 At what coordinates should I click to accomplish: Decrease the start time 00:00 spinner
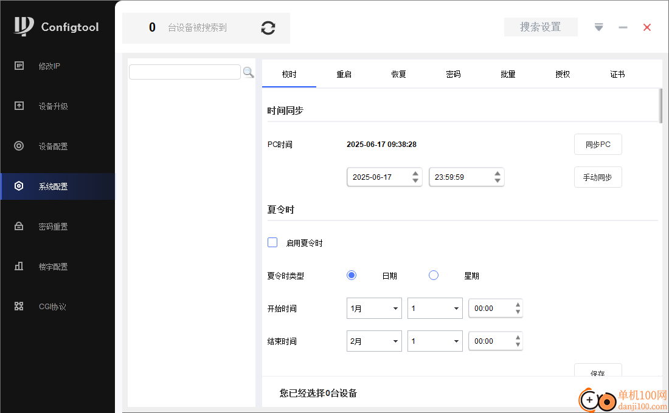(x=518, y=312)
